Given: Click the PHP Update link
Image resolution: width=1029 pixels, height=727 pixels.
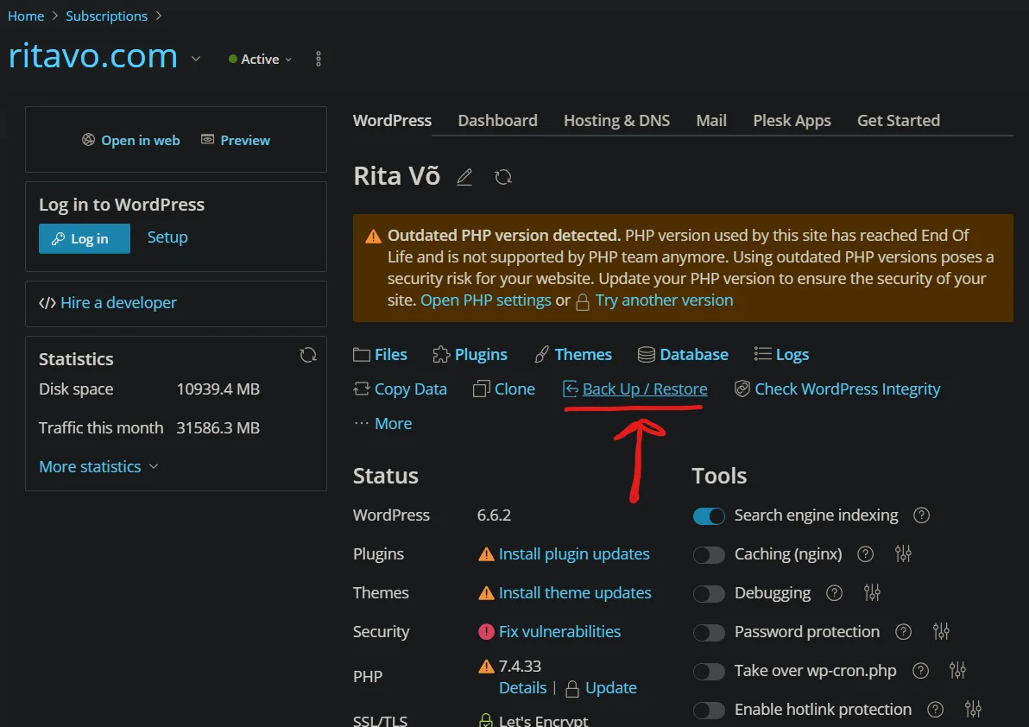Looking at the screenshot, I should 611,688.
